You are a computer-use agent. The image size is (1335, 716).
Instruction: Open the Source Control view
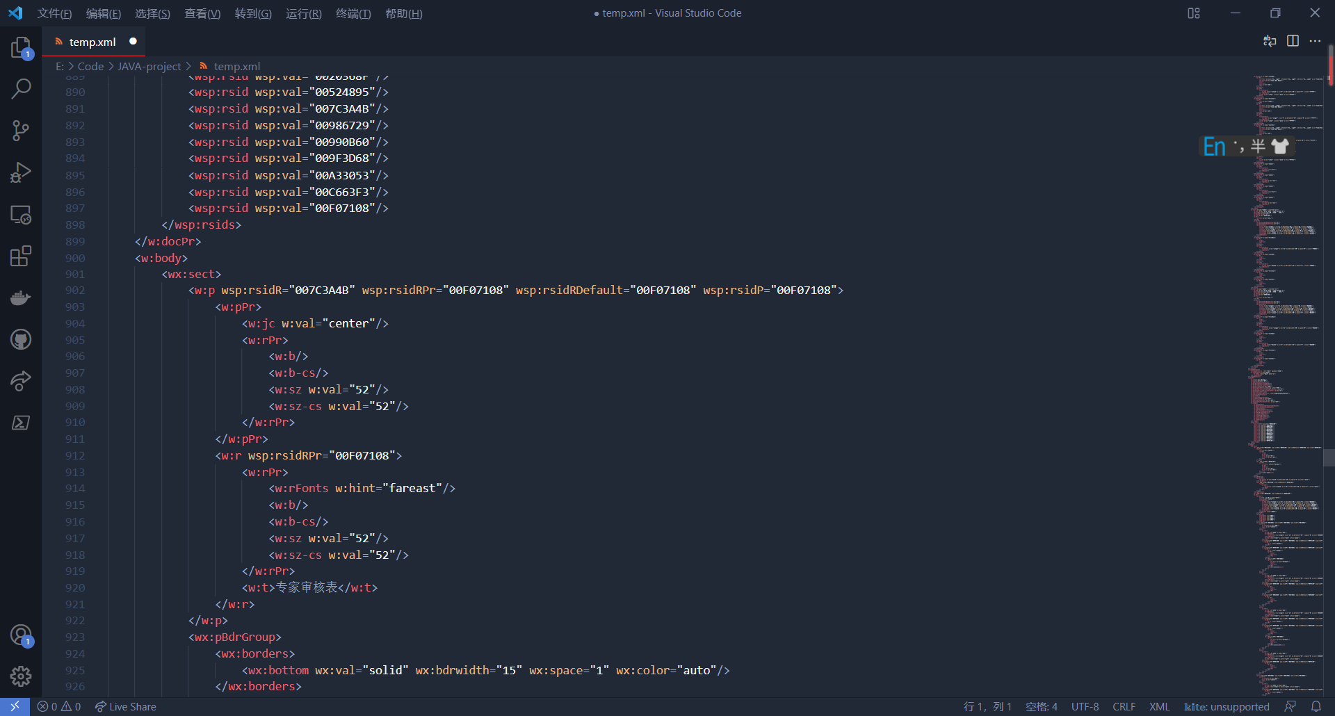click(x=21, y=131)
